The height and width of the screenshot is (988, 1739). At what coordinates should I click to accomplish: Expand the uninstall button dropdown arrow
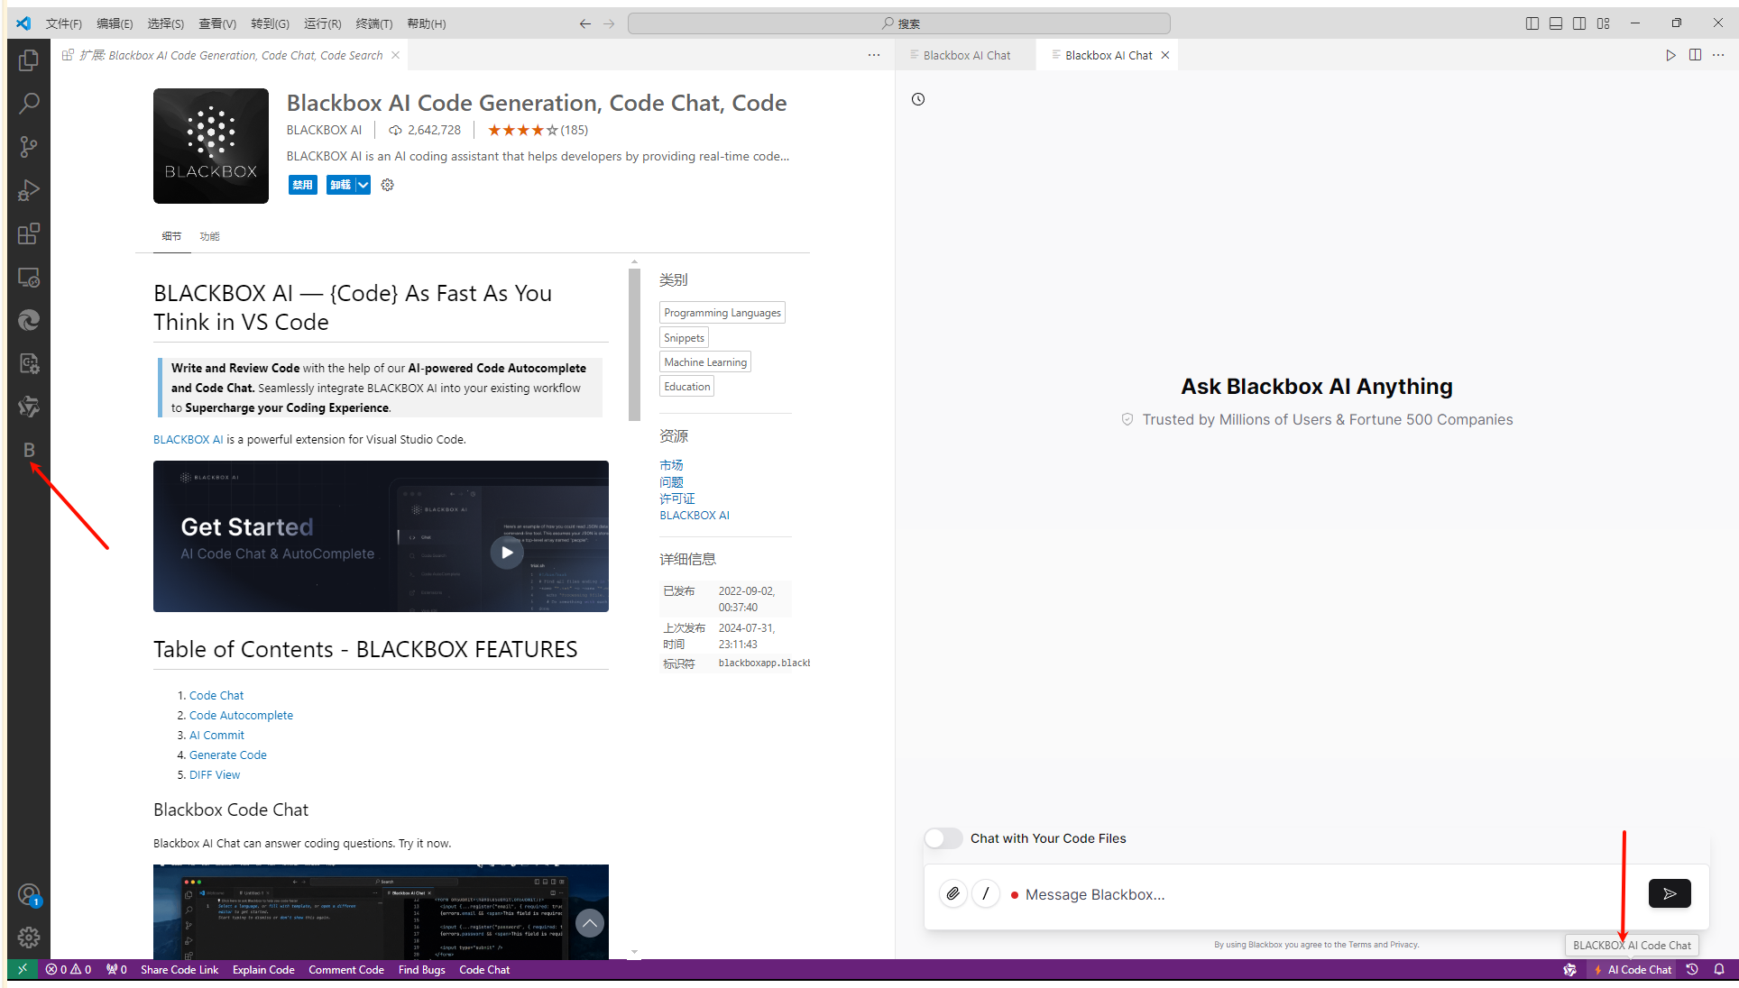point(363,185)
